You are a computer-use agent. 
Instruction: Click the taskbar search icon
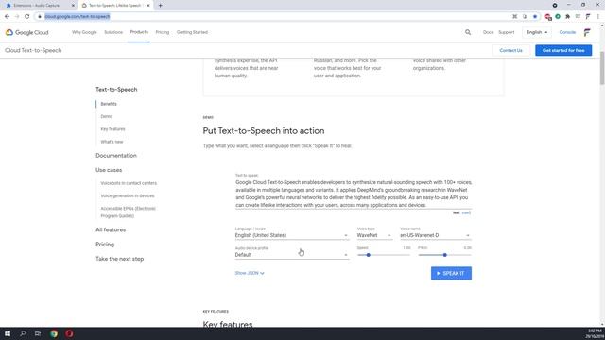23,333
